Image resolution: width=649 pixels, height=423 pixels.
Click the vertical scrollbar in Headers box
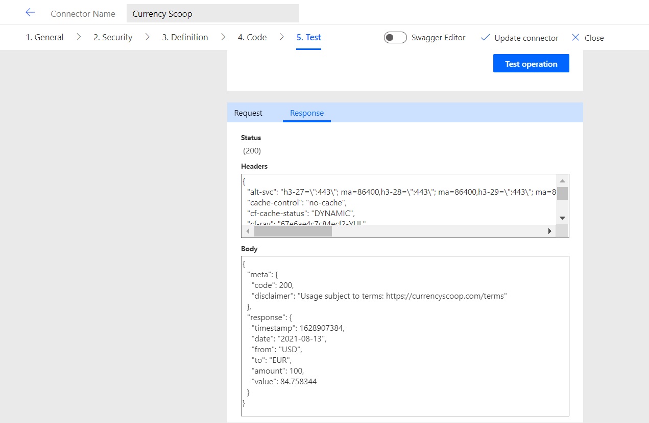(562, 194)
